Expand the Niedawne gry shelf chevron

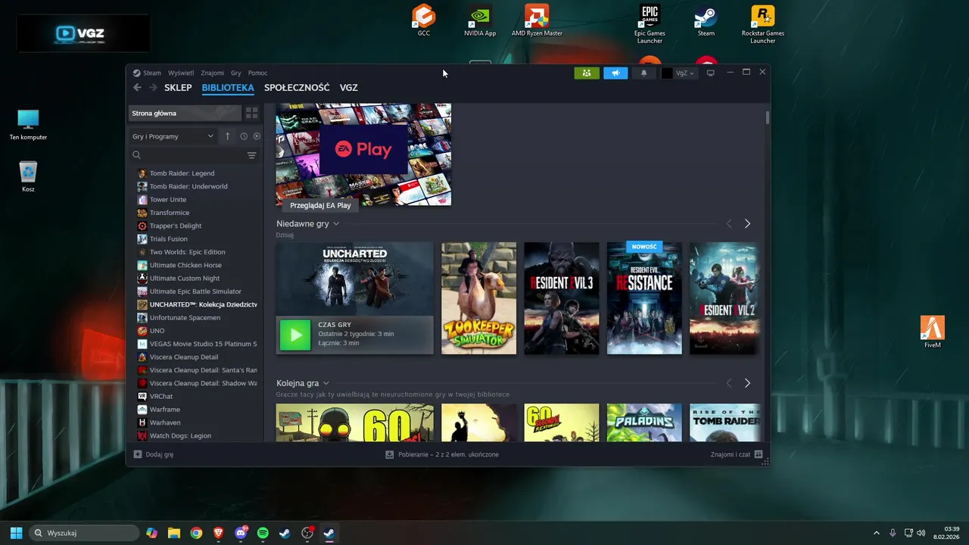pos(336,224)
